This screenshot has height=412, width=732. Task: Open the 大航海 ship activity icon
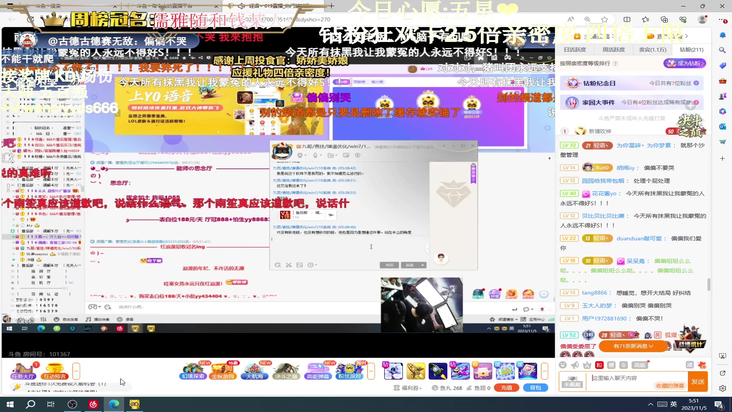pos(254,371)
